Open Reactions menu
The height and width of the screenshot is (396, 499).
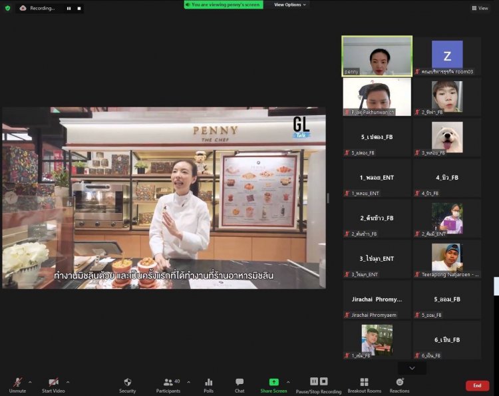pos(400,385)
